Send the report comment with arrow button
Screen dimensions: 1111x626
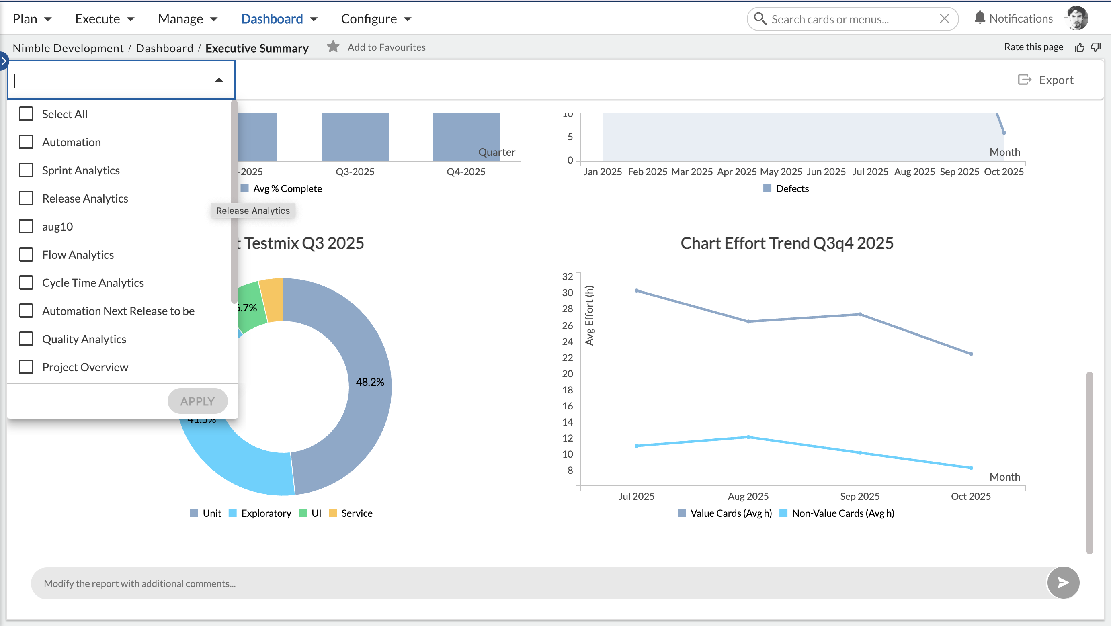pyautogui.click(x=1063, y=583)
